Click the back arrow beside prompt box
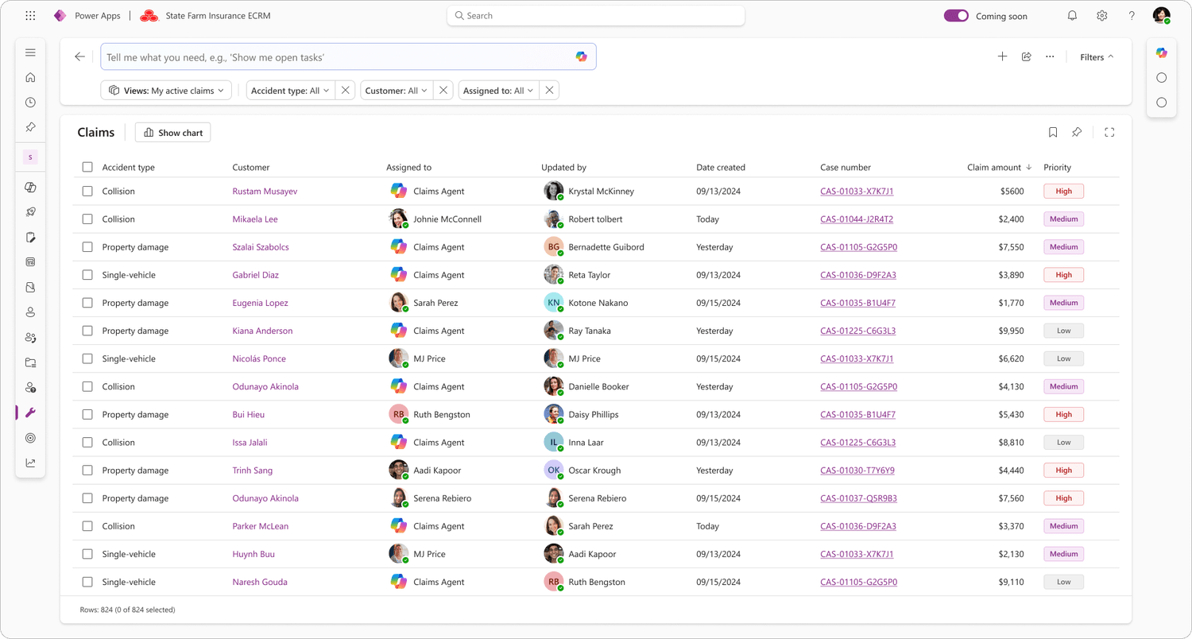 click(x=79, y=56)
